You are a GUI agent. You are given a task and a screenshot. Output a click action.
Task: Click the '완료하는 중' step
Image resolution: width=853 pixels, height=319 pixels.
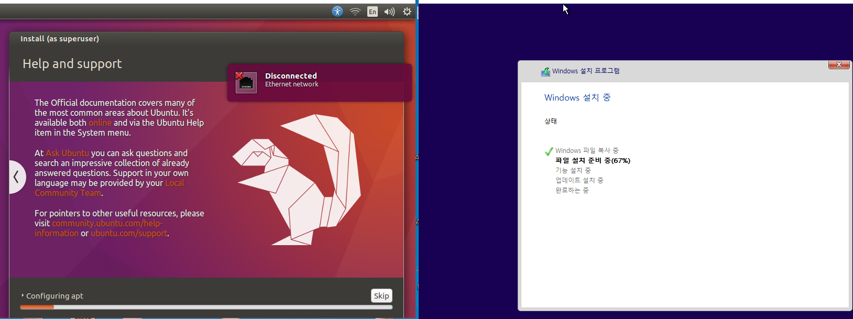point(572,191)
